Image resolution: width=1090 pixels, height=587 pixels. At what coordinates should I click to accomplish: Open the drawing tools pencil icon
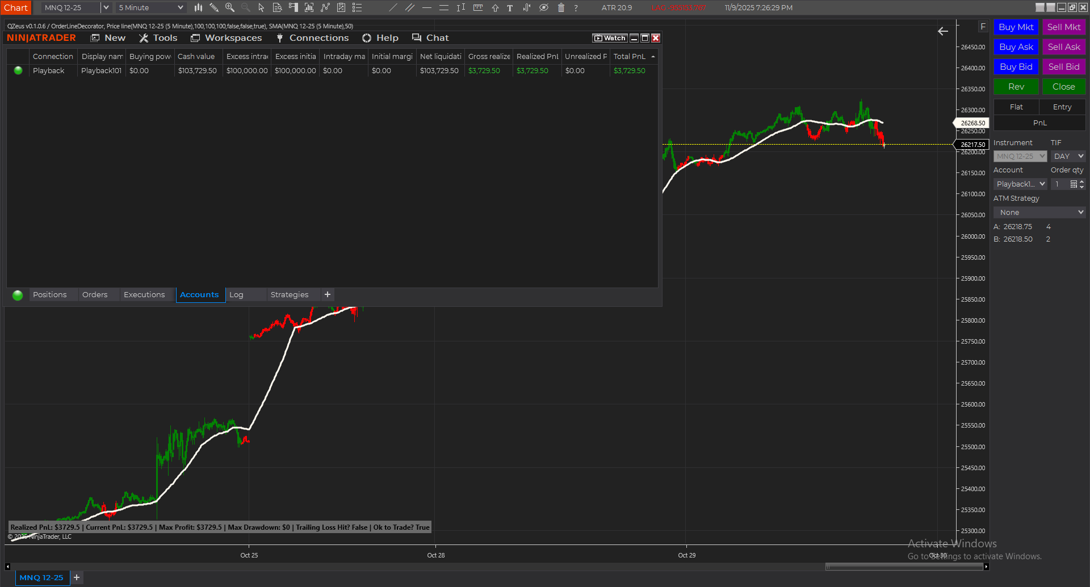click(214, 7)
